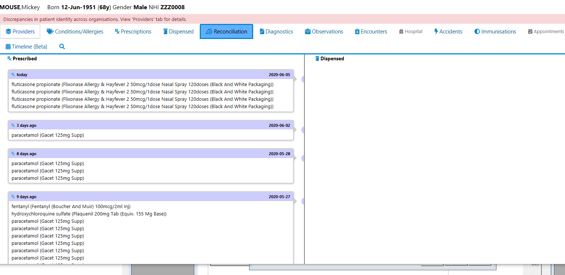
Task: Open the Immunisations tab
Action: (495, 32)
